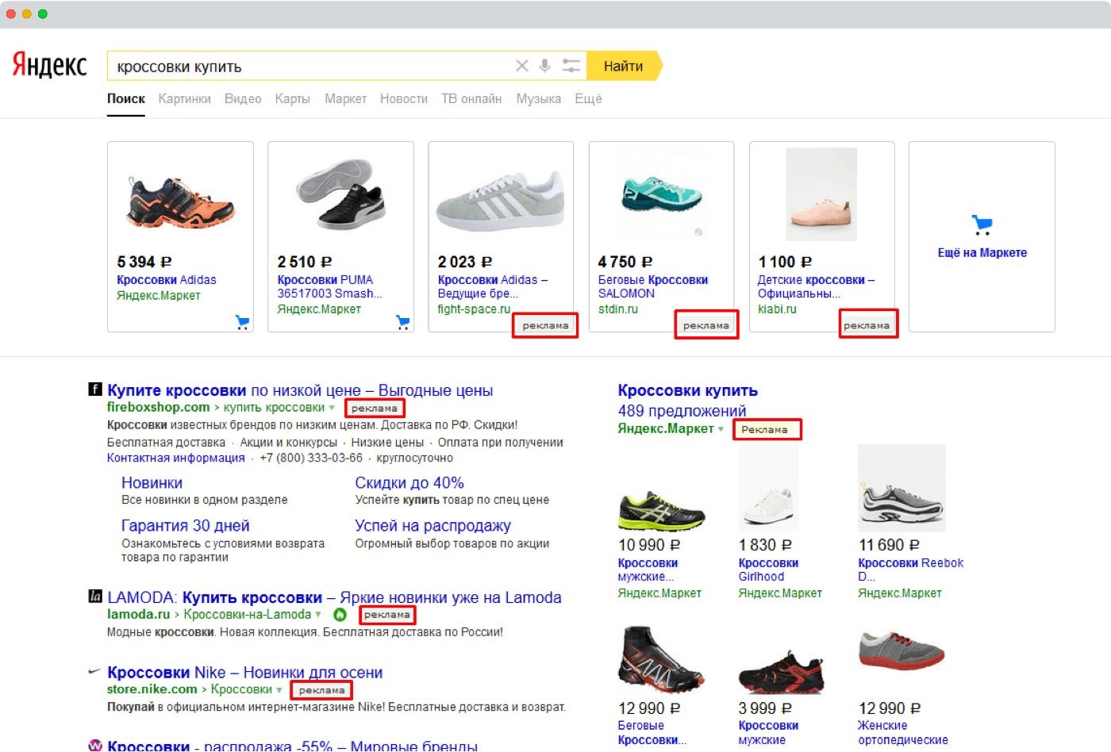Open Контактная информация link

[175, 458]
